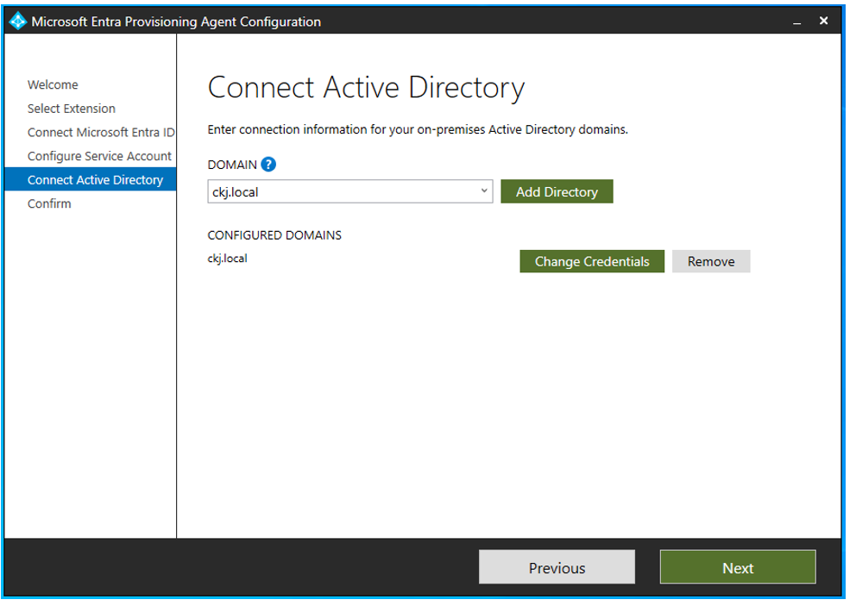
Task: Click the Connect Active Directory page heading
Action: (366, 88)
